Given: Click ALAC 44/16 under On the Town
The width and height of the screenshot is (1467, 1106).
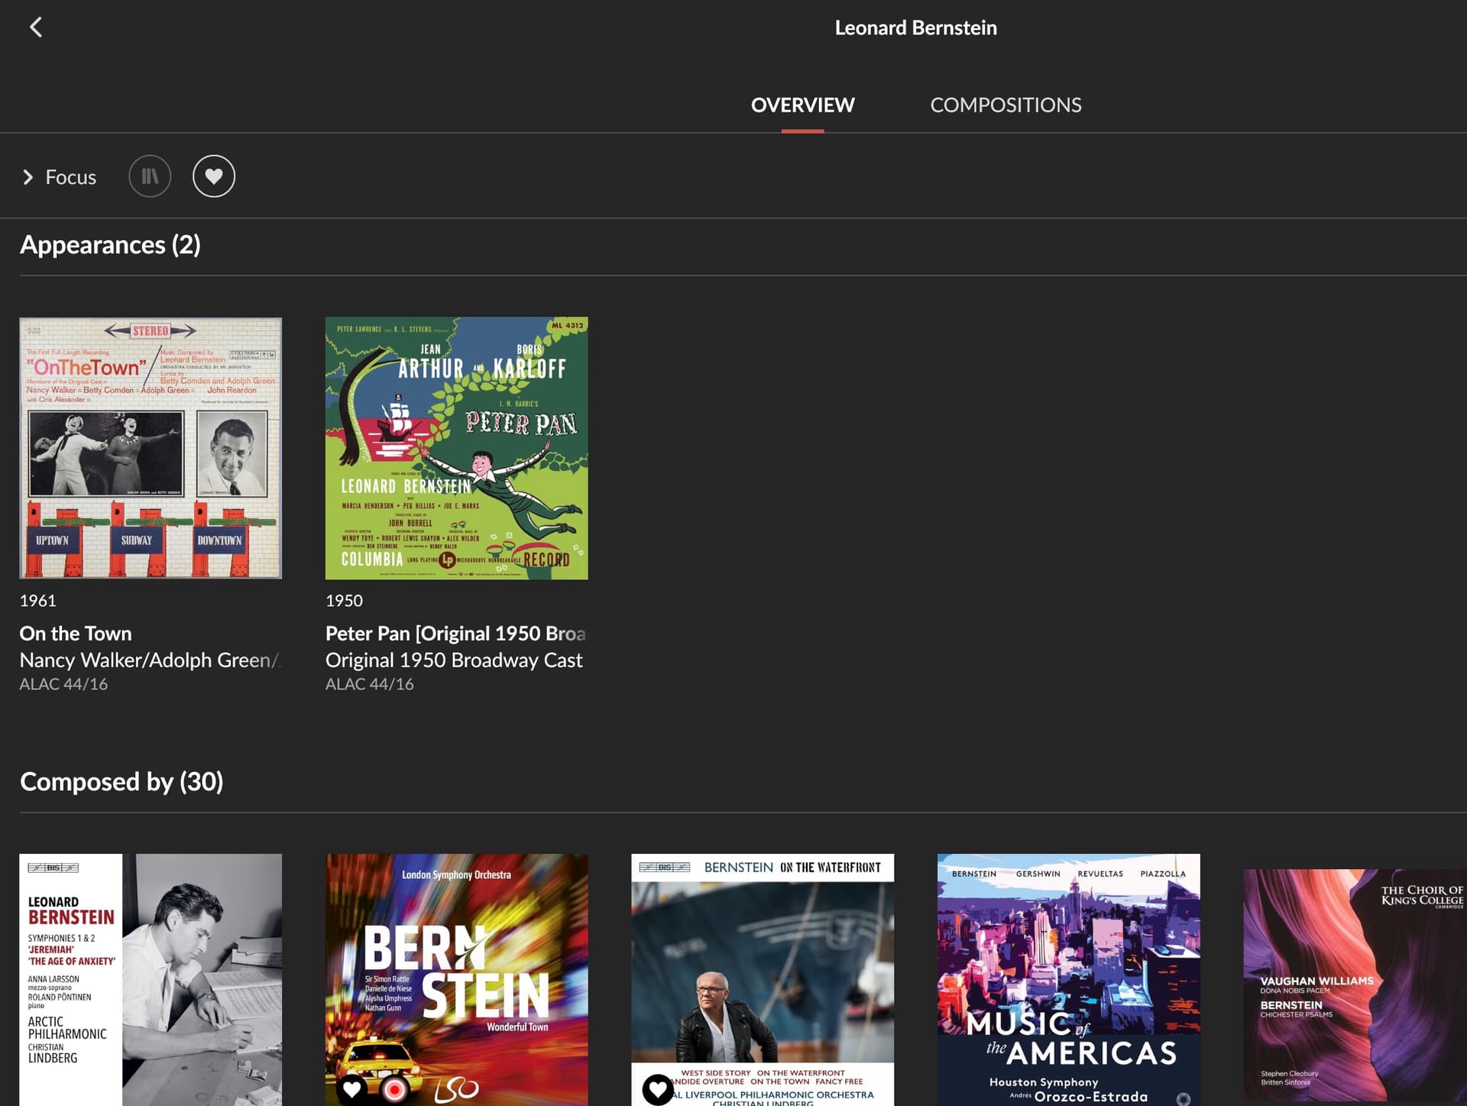Looking at the screenshot, I should pos(63,684).
